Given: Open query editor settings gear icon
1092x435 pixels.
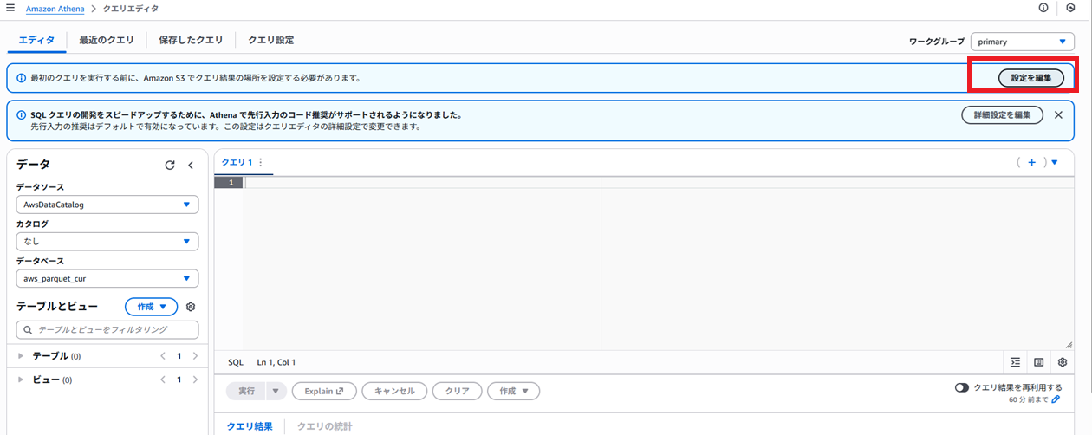Looking at the screenshot, I should (x=1062, y=362).
